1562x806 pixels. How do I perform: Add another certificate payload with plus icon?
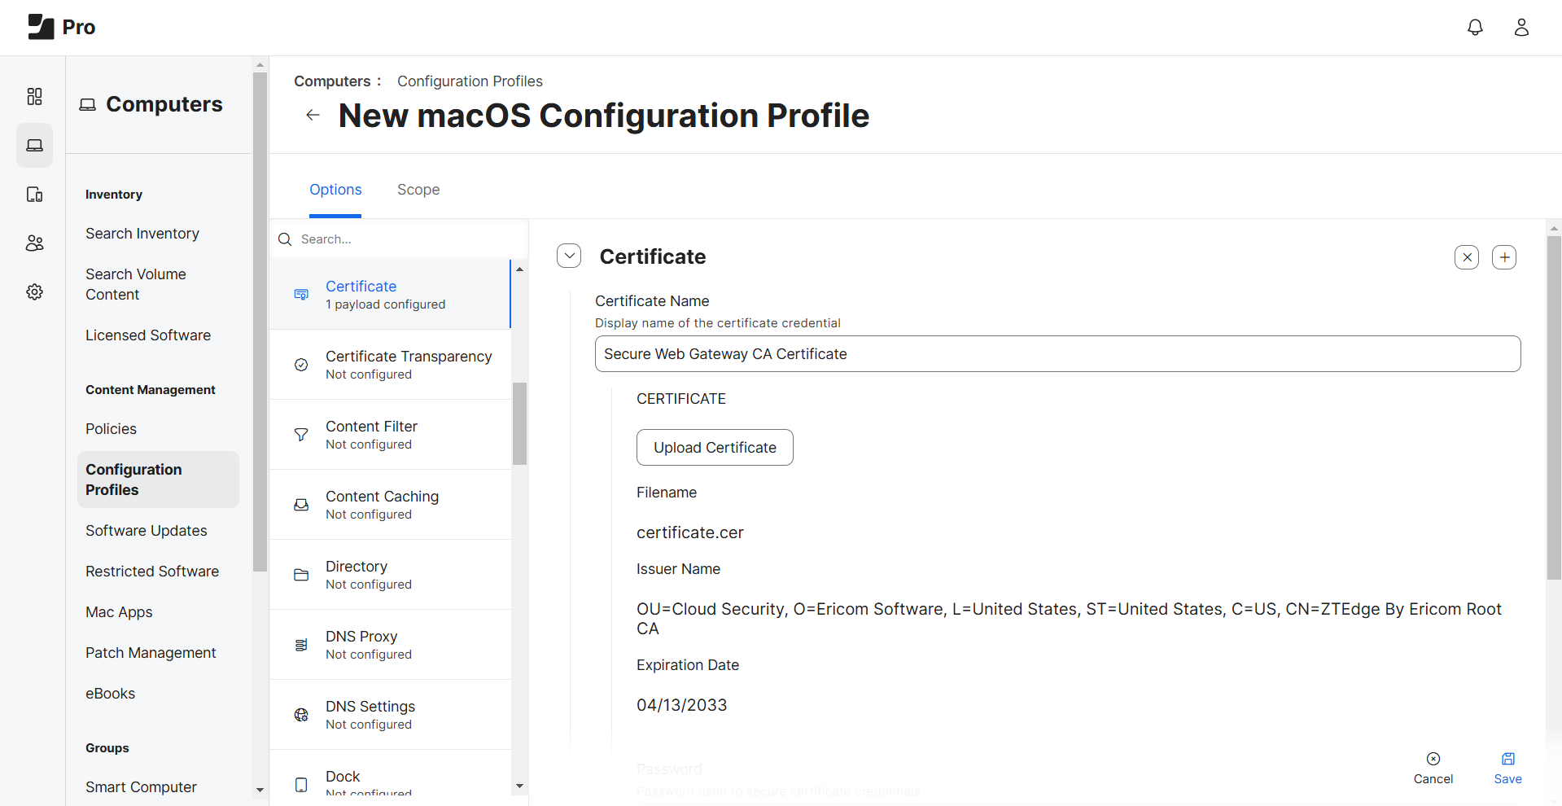tap(1503, 258)
